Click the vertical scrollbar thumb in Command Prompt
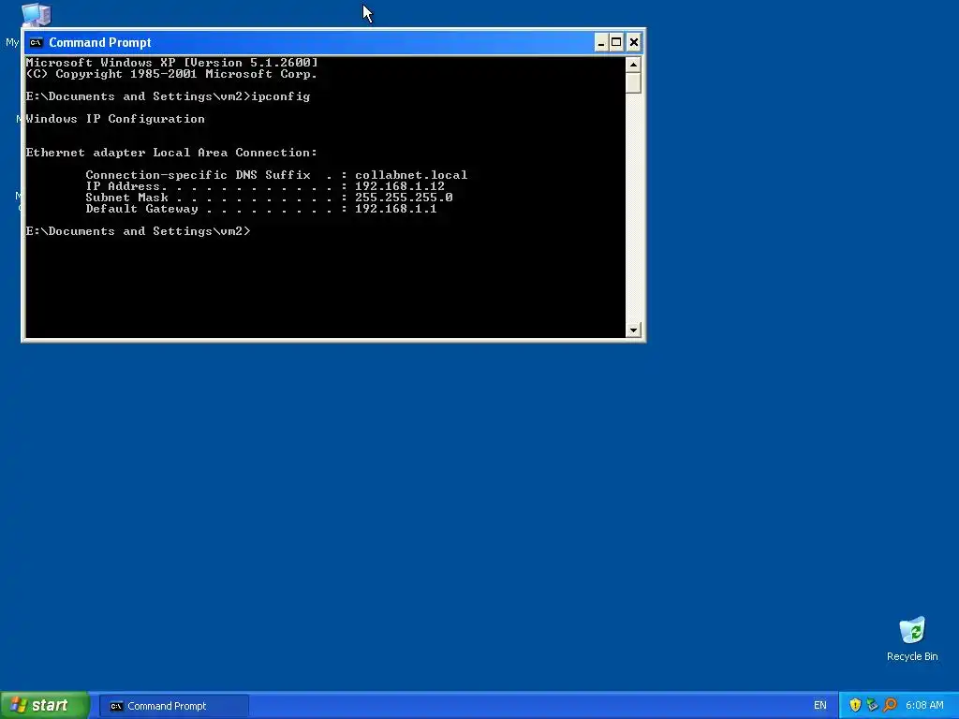The image size is (959, 719). (x=633, y=83)
